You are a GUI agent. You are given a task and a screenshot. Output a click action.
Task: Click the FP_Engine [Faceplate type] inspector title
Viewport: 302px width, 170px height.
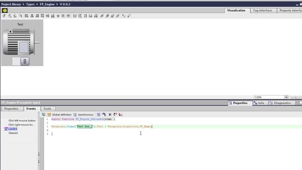21,102
